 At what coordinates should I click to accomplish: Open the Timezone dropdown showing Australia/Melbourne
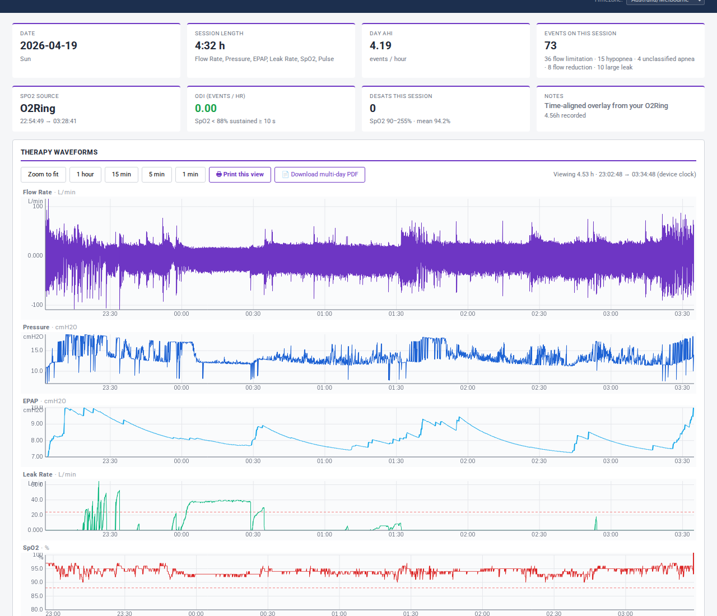pos(665,2)
